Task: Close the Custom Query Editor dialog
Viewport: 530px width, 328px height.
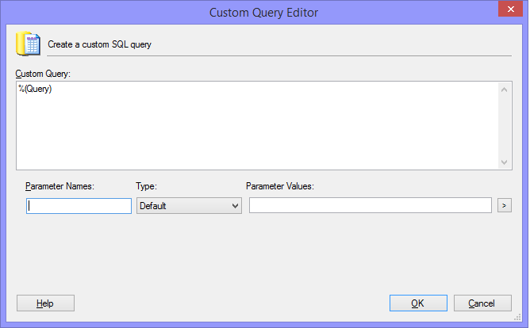Action: [510, 10]
